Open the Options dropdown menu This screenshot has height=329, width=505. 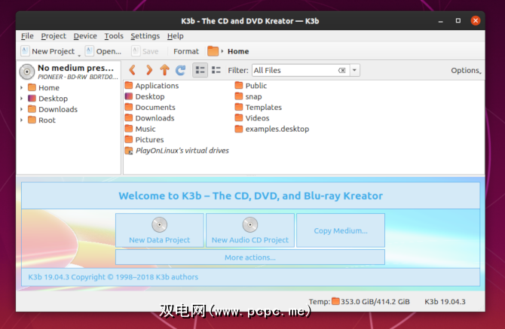click(x=466, y=71)
